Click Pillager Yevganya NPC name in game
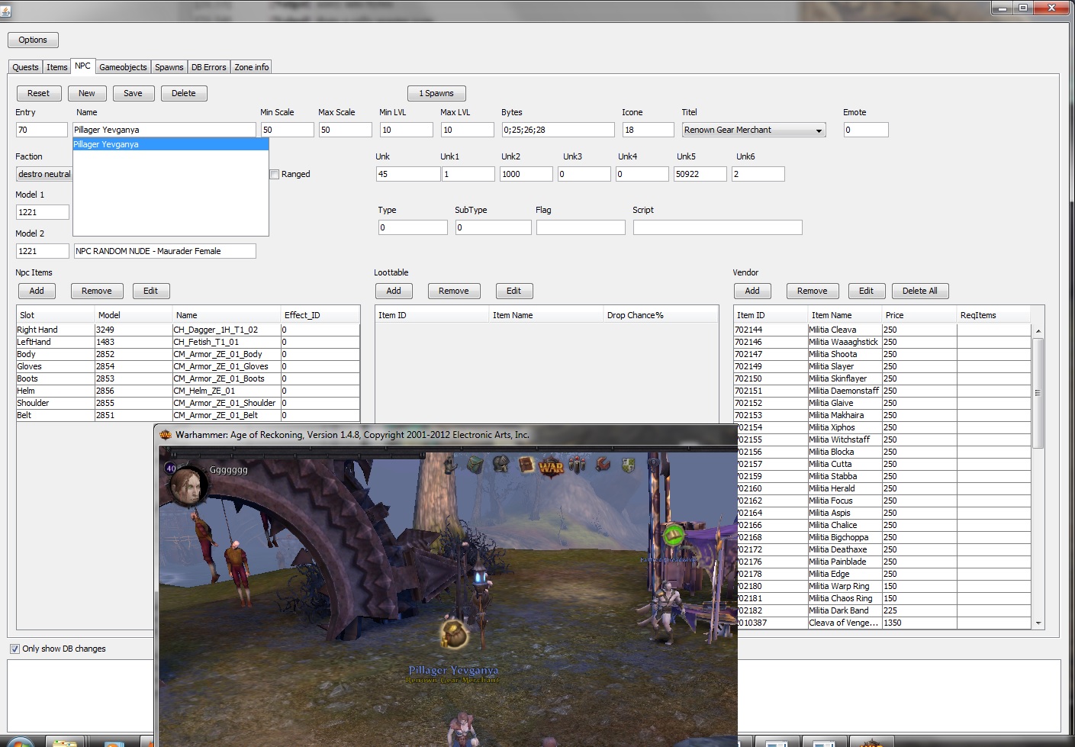1075x747 pixels. [x=453, y=670]
